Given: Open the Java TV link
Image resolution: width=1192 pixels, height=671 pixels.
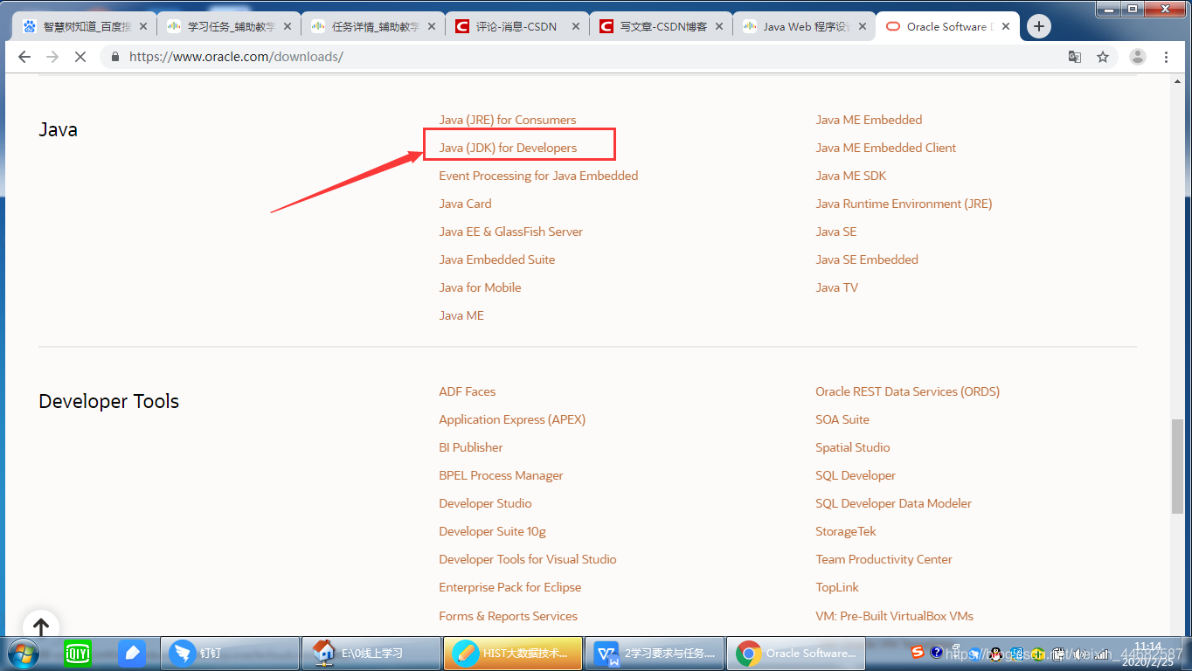Looking at the screenshot, I should (836, 287).
